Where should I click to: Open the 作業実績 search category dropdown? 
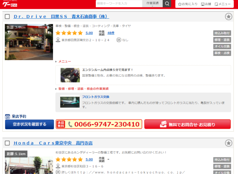coord(152,3)
